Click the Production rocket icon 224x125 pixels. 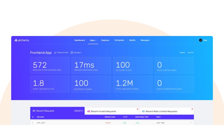click(x=55, y=53)
